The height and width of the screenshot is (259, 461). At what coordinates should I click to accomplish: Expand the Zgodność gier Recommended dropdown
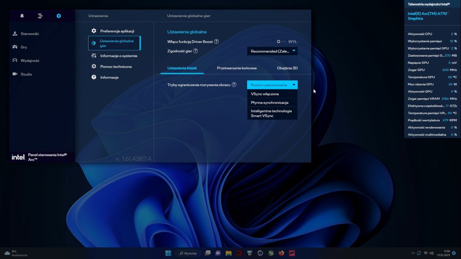272,51
